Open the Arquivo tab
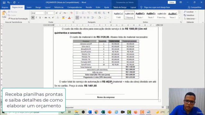 click(5, 7)
